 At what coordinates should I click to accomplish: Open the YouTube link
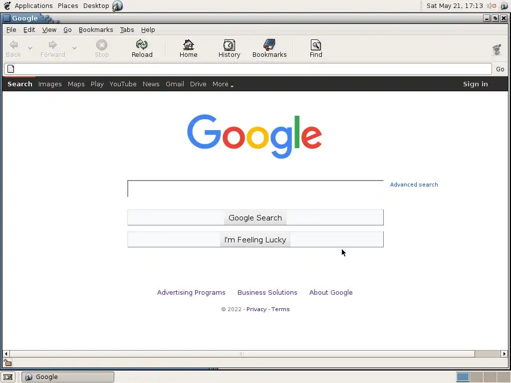coord(123,84)
